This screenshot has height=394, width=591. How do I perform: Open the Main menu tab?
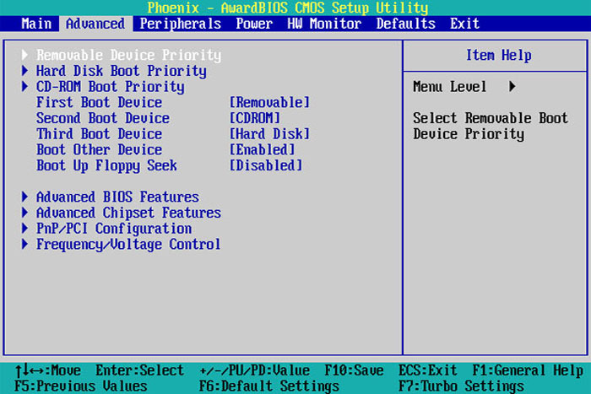point(36,24)
